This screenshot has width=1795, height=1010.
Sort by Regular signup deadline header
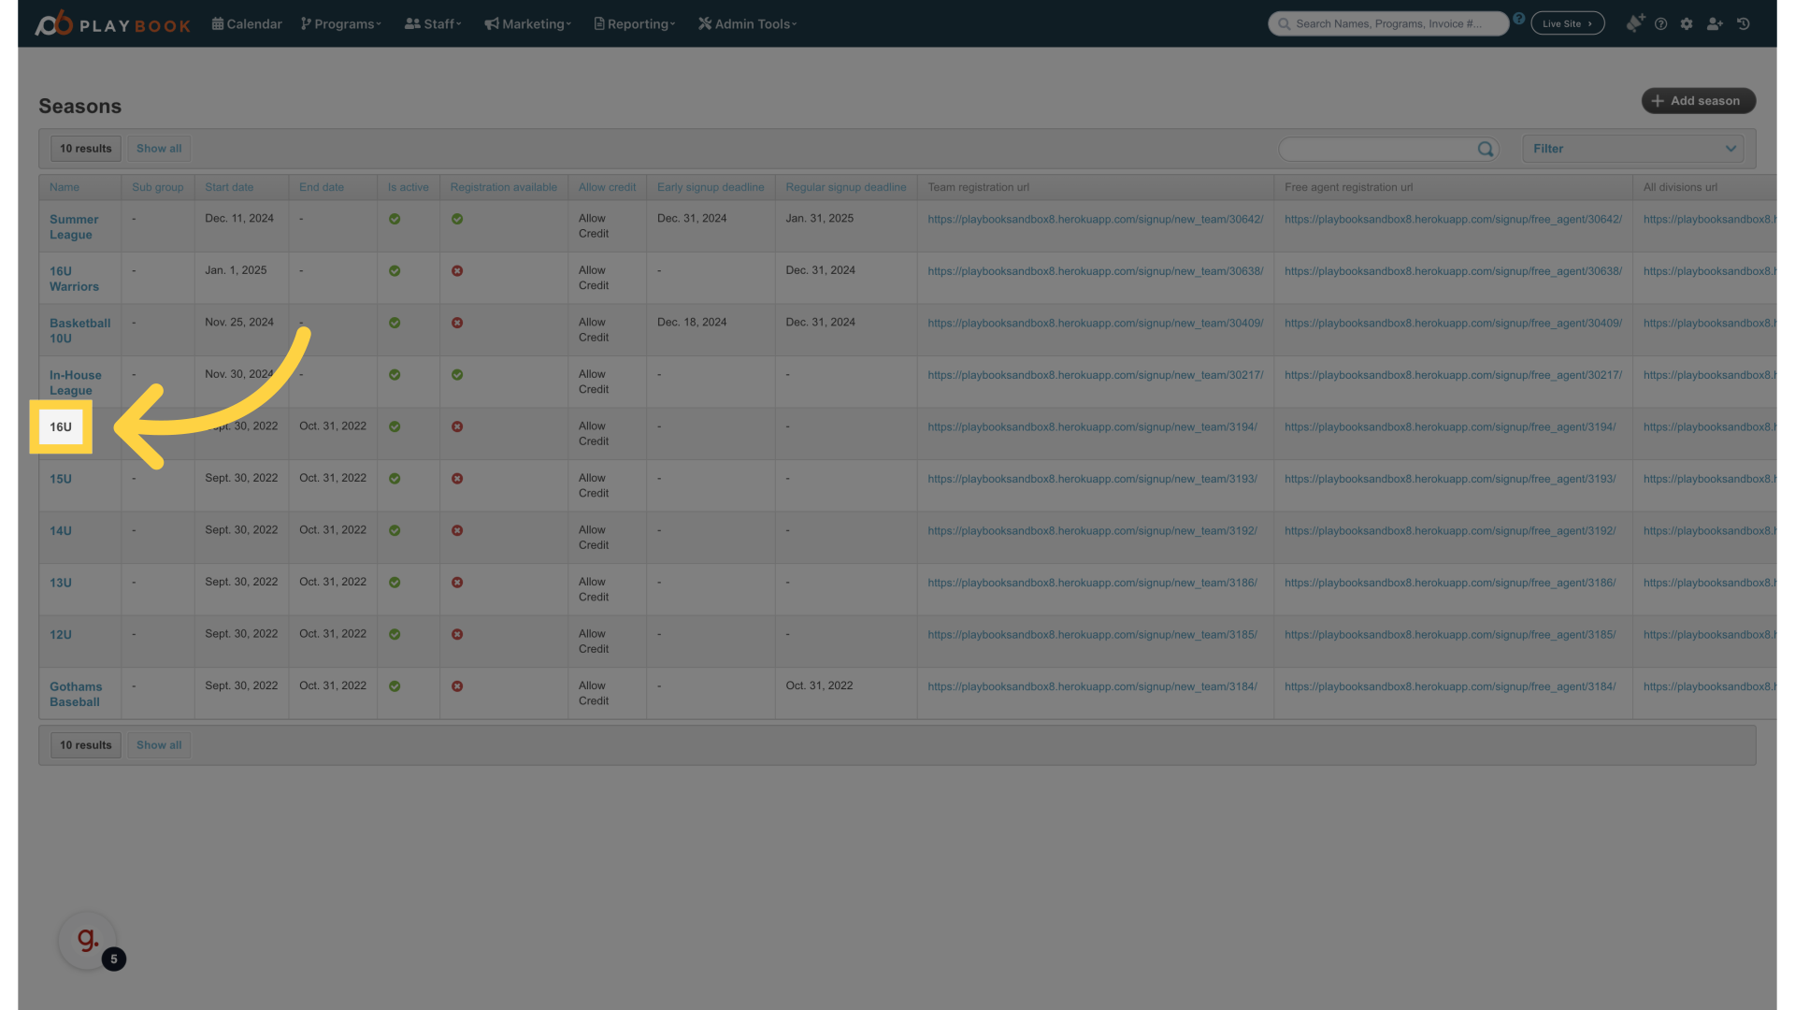click(846, 187)
